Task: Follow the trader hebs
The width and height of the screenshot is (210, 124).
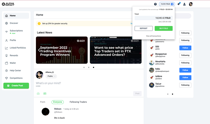Action: tap(185, 70)
